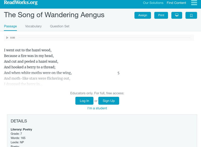
Task: Print The Song of Wandering Aengus
Action: click(161, 15)
